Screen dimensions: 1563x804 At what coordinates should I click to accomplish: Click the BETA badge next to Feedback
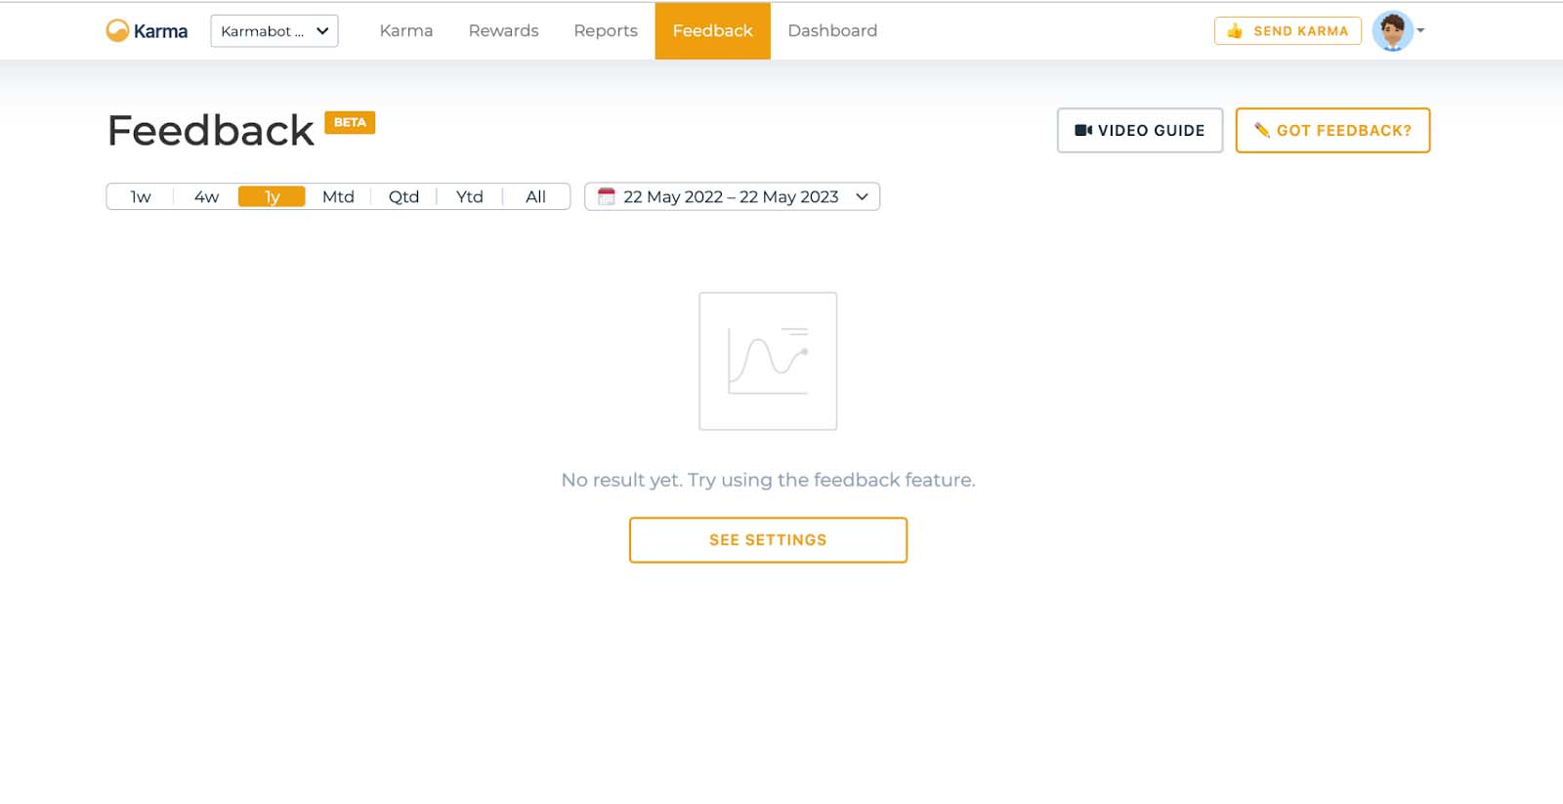[350, 123]
